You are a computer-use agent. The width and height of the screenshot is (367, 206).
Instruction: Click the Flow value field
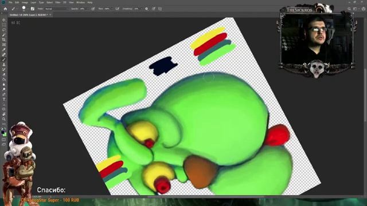pos(107,9)
